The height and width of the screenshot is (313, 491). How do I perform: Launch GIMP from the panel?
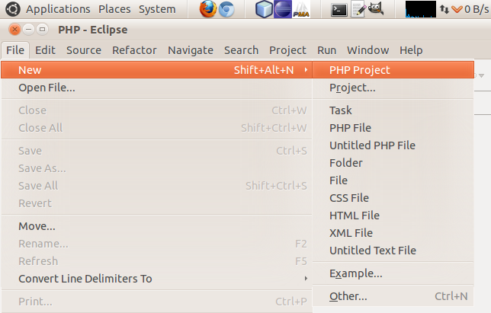point(376,8)
